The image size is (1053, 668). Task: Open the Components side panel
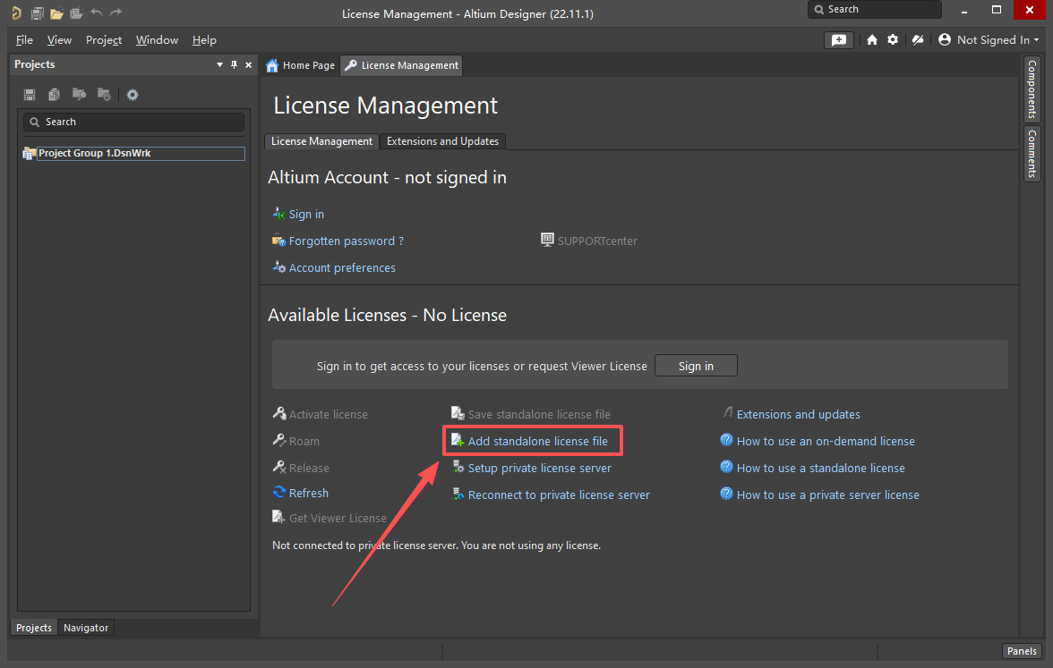[x=1032, y=89]
